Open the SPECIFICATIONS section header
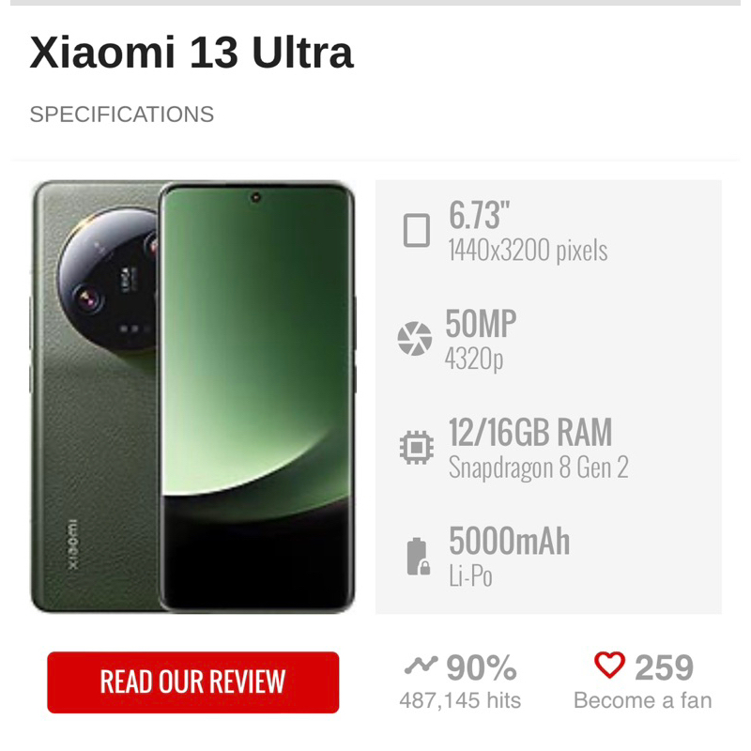Viewport: 751px width, 751px height. 122,114
